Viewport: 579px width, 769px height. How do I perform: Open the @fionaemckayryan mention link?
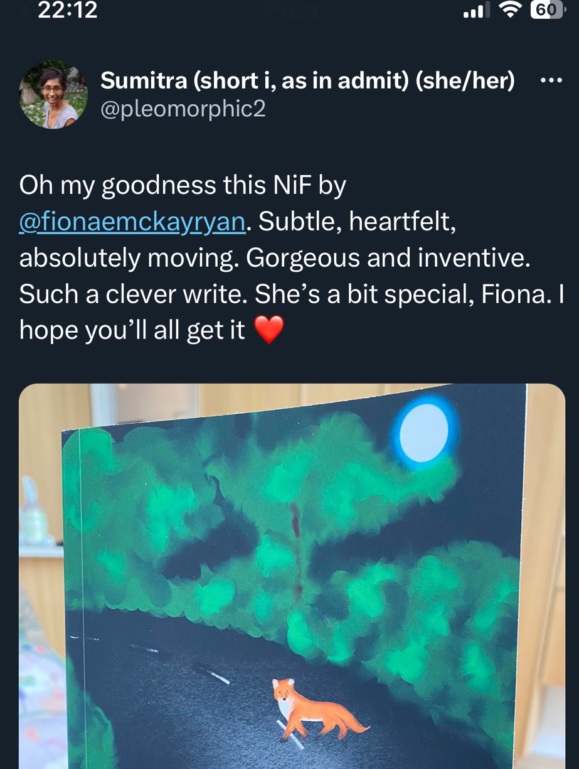[x=132, y=222]
